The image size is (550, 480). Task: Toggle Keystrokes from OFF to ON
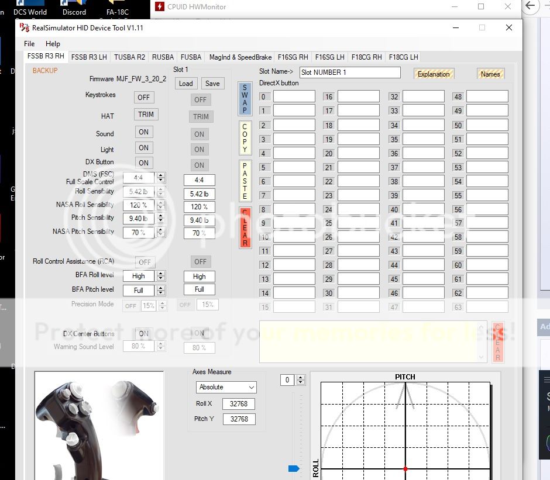143,98
